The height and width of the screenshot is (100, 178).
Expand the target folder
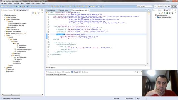pos(5,67)
